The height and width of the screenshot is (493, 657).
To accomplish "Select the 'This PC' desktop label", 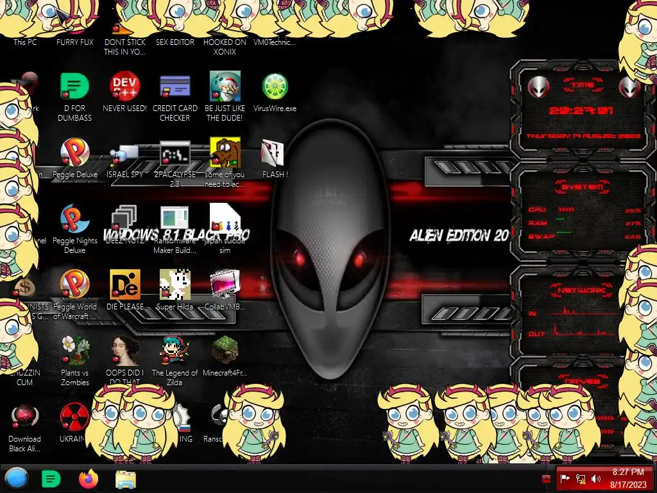I will coord(25,42).
